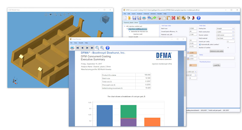Click the New file icon in DFM Concurrent Costing
Viewport: 242px width, 130px height.
click(125, 18)
